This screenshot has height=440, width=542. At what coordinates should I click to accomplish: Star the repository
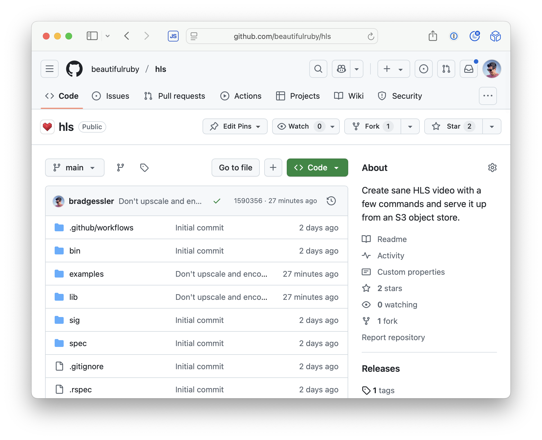point(454,126)
